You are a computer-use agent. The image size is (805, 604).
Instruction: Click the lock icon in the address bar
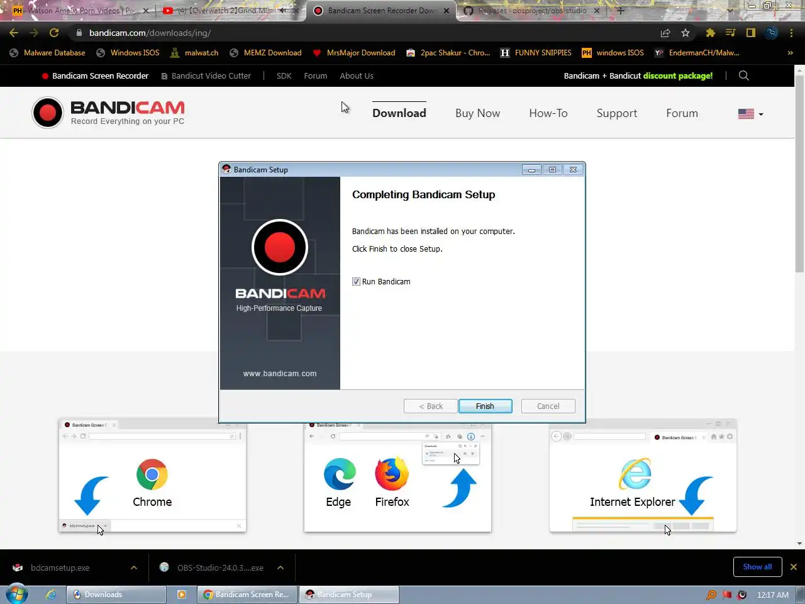coord(79,33)
